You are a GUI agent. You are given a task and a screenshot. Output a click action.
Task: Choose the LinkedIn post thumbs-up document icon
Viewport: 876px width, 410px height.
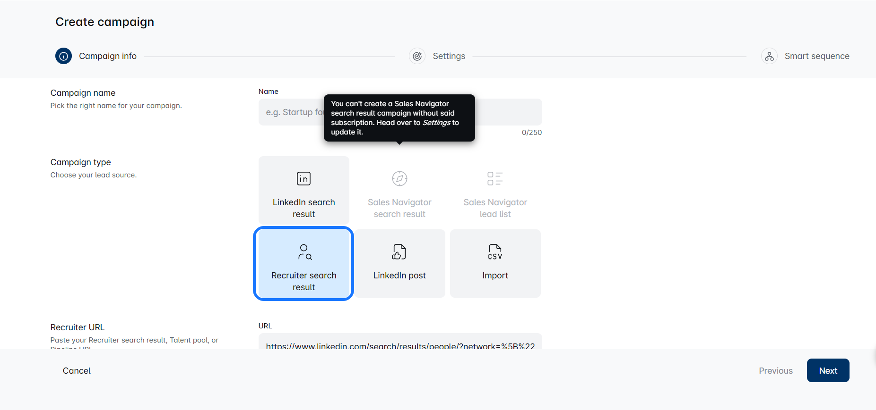399,252
